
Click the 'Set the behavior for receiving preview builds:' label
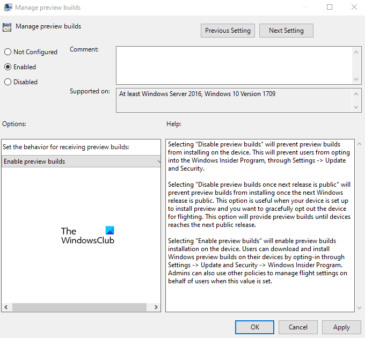(x=66, y=147)
